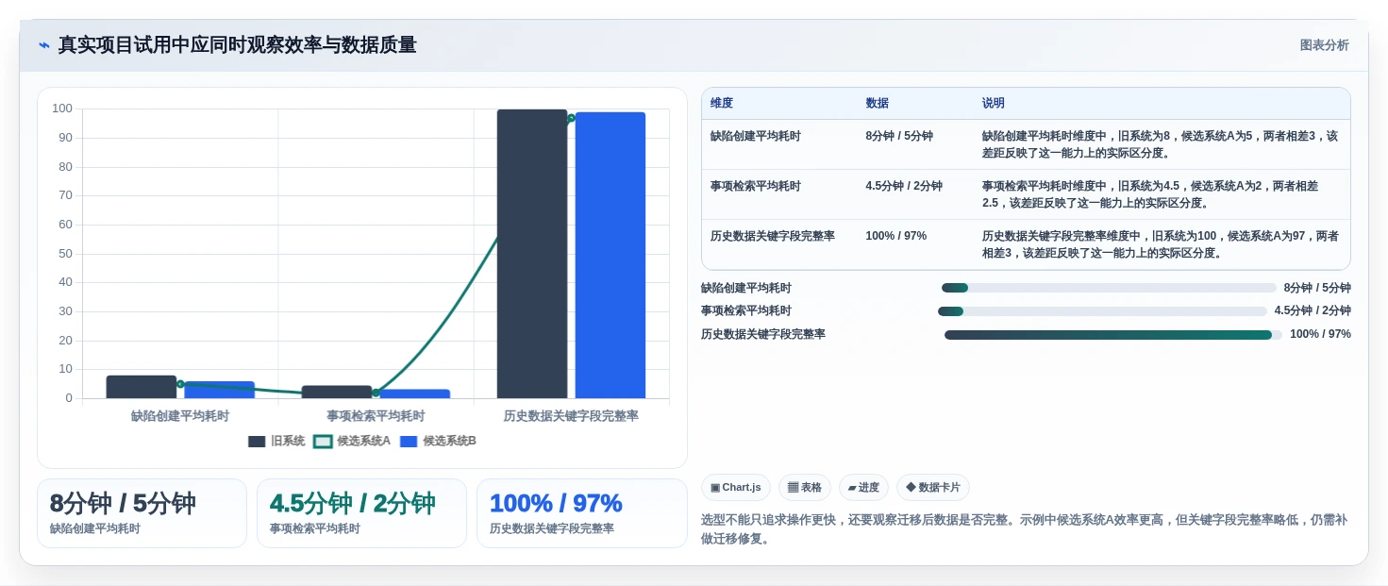The image size is (1388, 586).
Task: Click the 50 y-axis tick label
Action: click(65, 253)
